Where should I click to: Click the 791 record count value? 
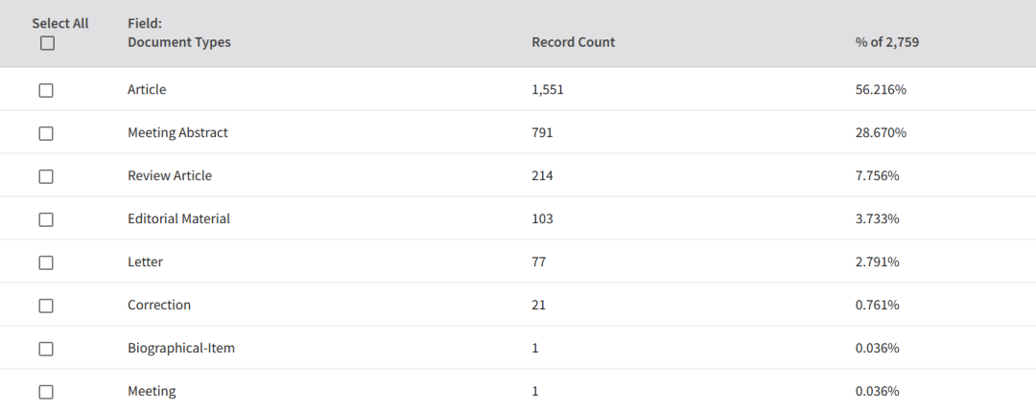coord(542,133)
